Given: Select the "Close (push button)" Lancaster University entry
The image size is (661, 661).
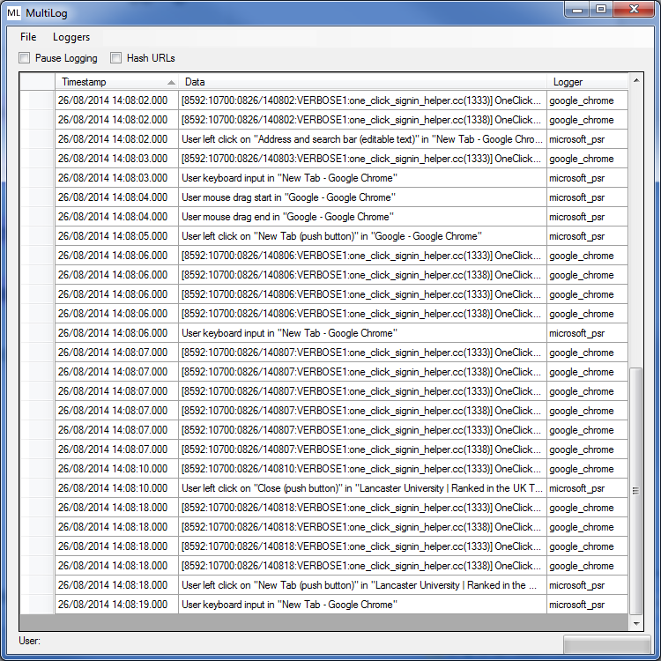Looking at the screenshot, I should point(362,488).
